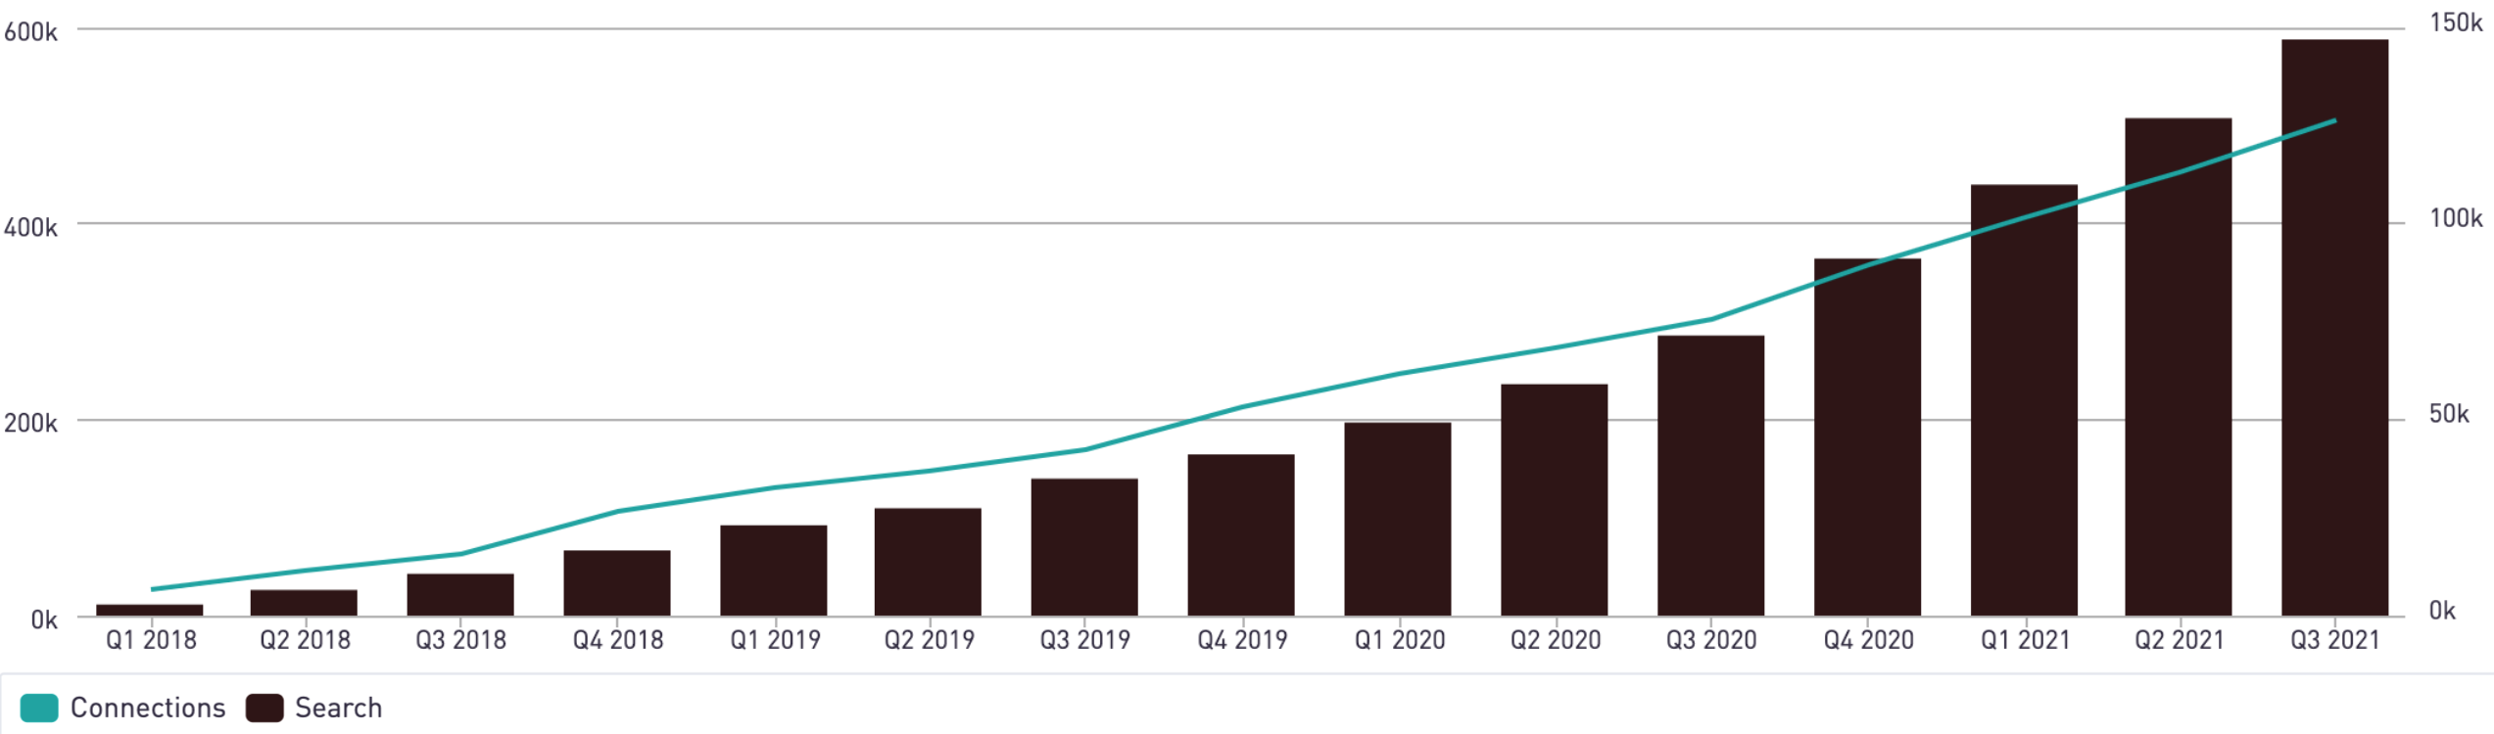This screenshot has width=2494, height=734.
Task: Click the Q3 2021 axis label
Action: point(2335,640)
